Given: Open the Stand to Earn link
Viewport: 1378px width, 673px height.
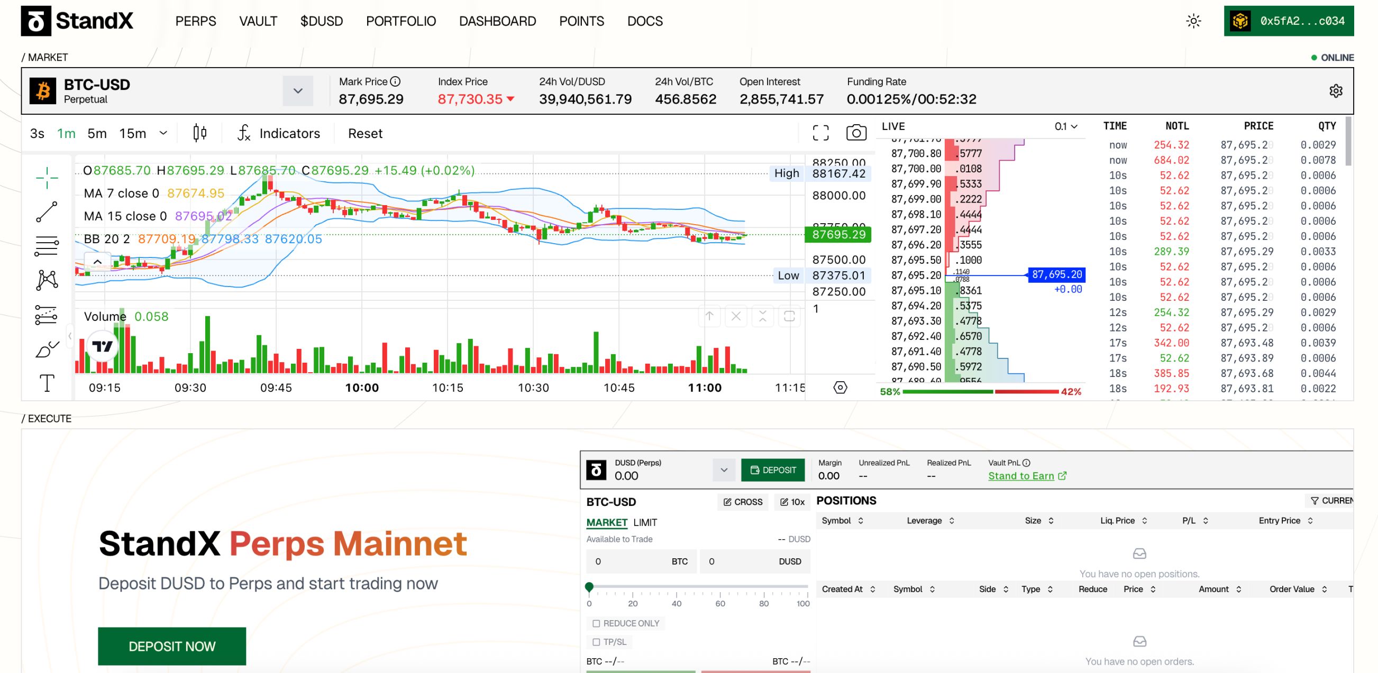Looking at the screenshot, I should tap(1022, 476).
